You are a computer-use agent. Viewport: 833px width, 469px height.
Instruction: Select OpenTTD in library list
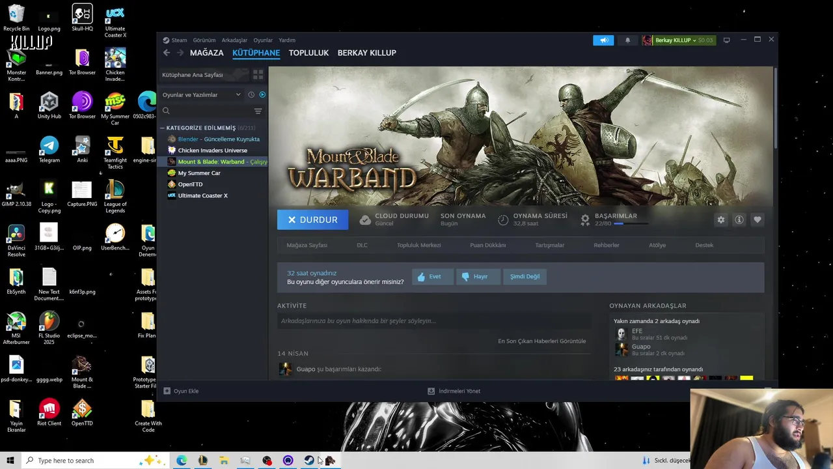pos(213,184)
